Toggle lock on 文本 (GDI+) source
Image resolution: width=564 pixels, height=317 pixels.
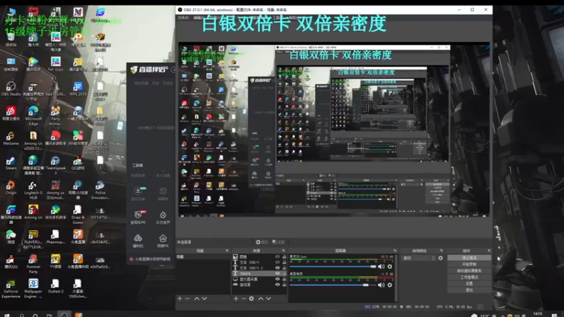(284, 262)
